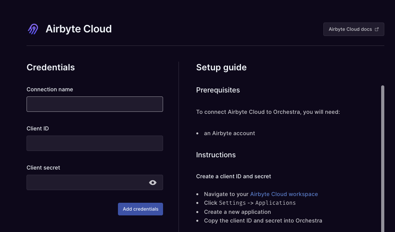
Task: Focus the Connection name field
Action: [x=95, y=104]
